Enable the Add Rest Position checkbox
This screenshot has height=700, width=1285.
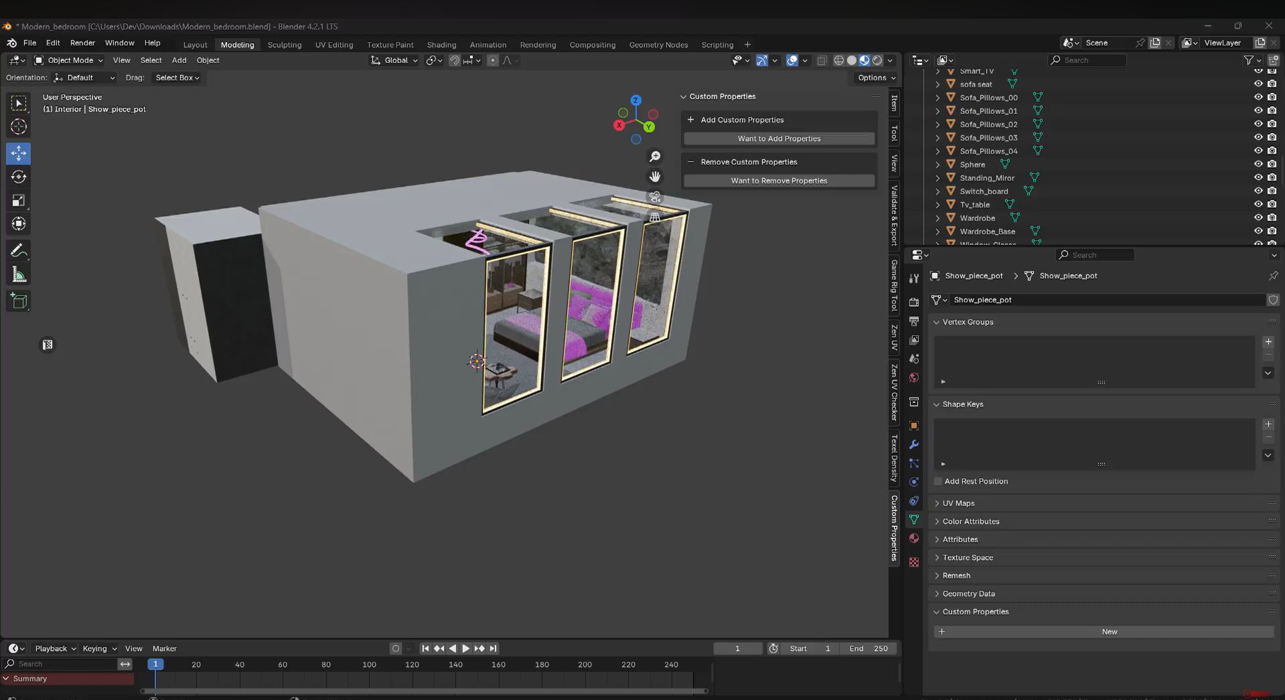(x=938, y=481)
